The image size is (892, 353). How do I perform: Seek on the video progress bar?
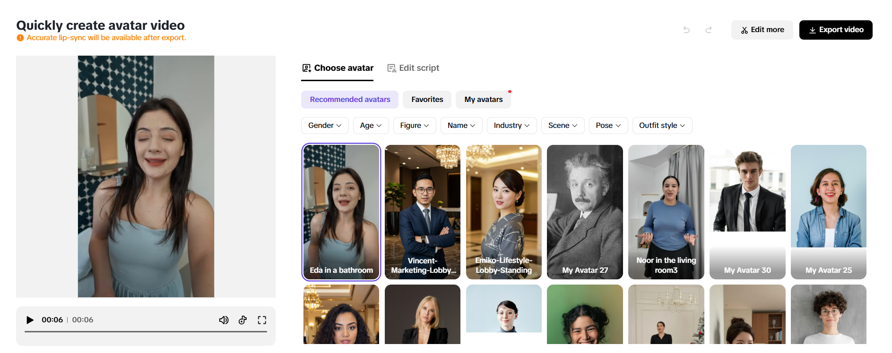coord(146,332)
